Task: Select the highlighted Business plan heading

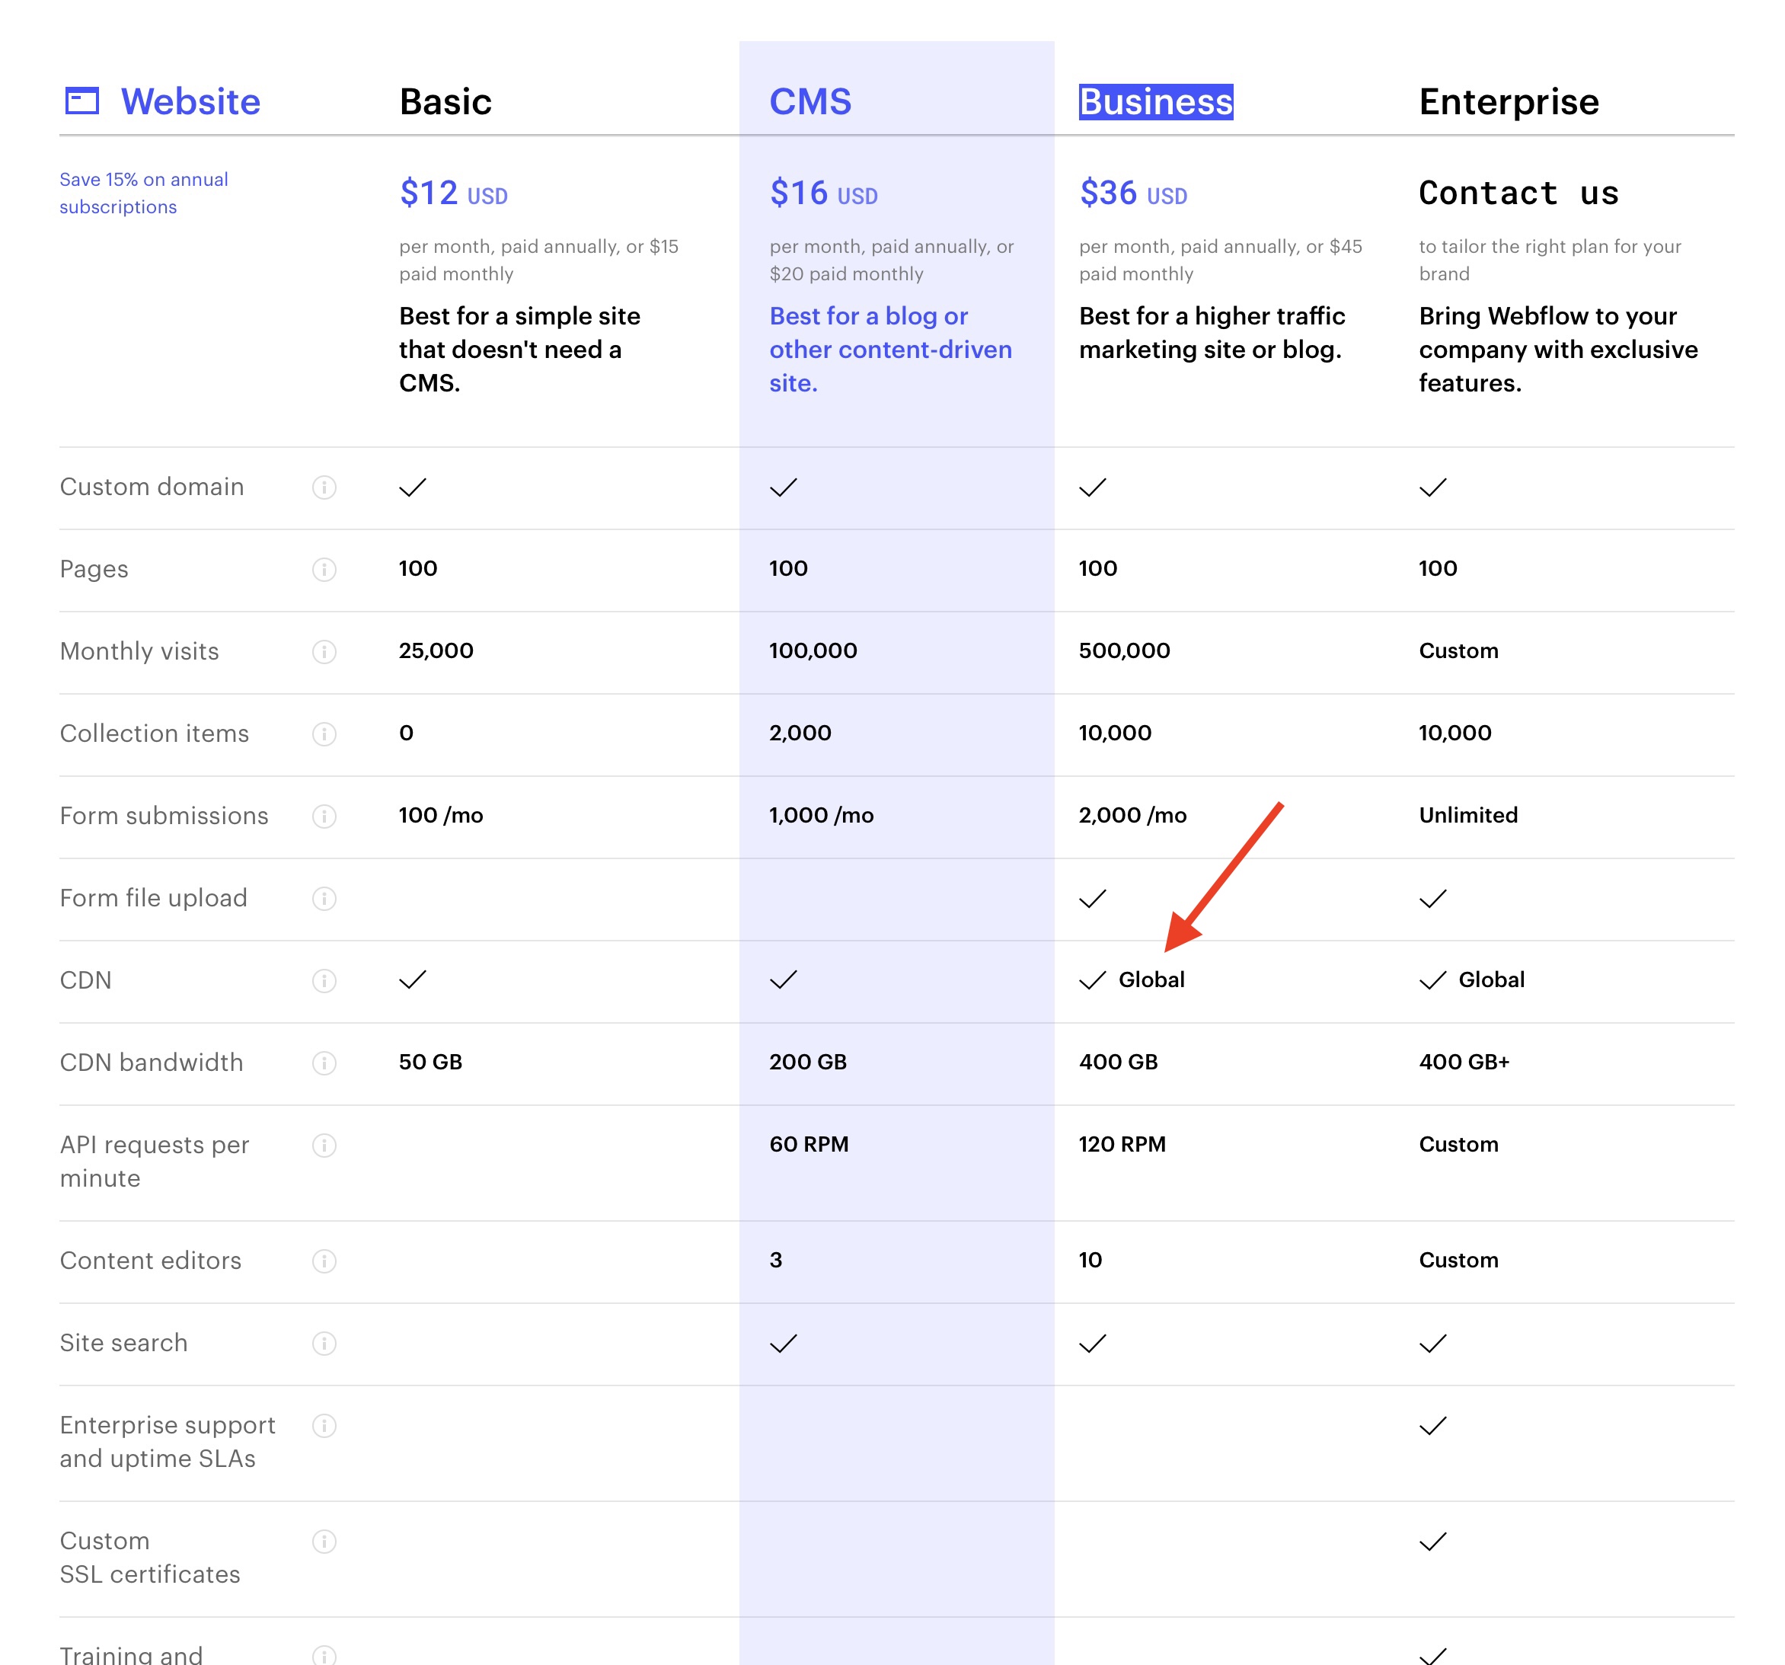Action: click(x=1155, y=101)
